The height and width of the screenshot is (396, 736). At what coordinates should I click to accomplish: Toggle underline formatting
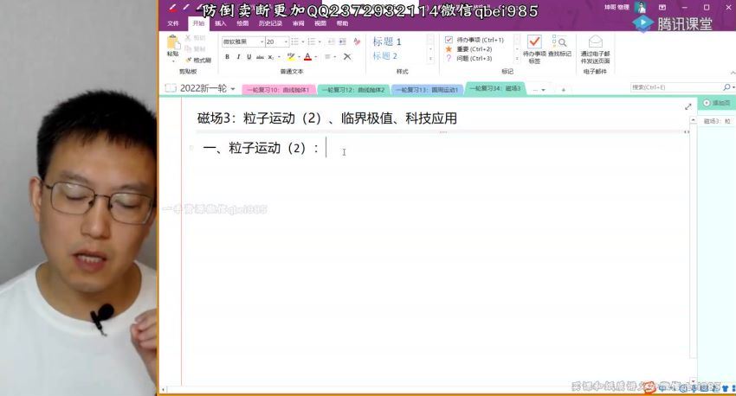tap(249, 57)
